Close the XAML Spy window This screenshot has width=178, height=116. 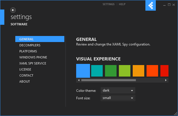pyautogui.click(x=174, y=5)
